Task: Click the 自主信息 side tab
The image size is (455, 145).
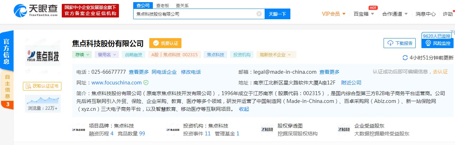Action: pyautogui.click(x=7, y=87)
